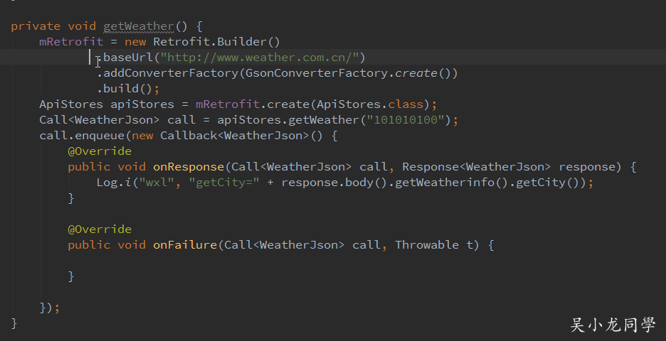Click the Log.i call
The height and width of the screenshot is (341, 666).
coord(113,183)
